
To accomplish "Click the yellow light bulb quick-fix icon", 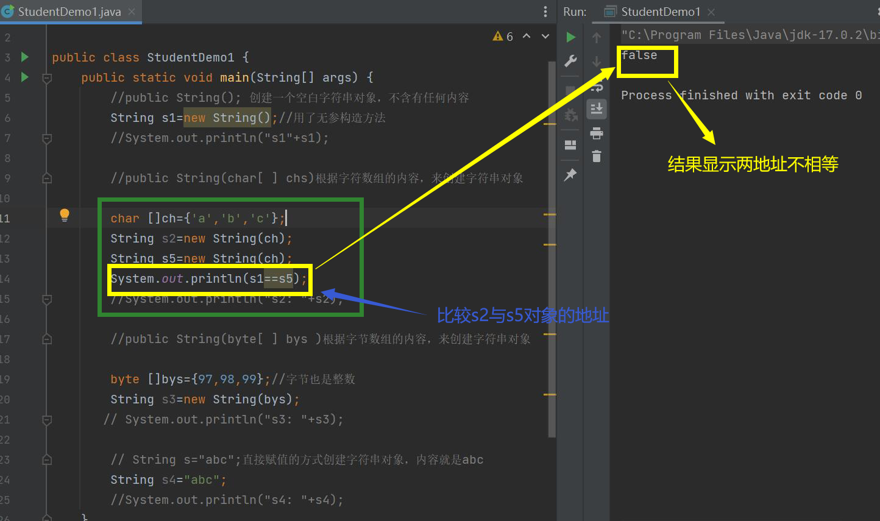I will coord(65,214).
